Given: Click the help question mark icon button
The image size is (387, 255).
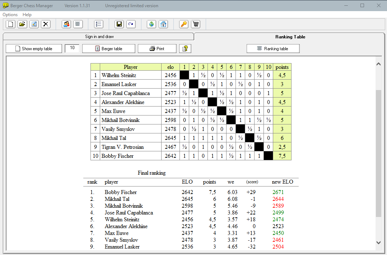Looking at the screenshot, I should click(185, 48).
